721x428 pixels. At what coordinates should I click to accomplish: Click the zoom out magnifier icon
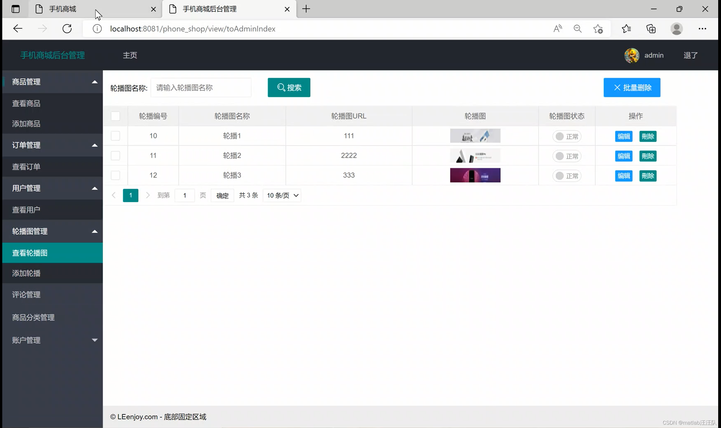(x=577, y=28)
